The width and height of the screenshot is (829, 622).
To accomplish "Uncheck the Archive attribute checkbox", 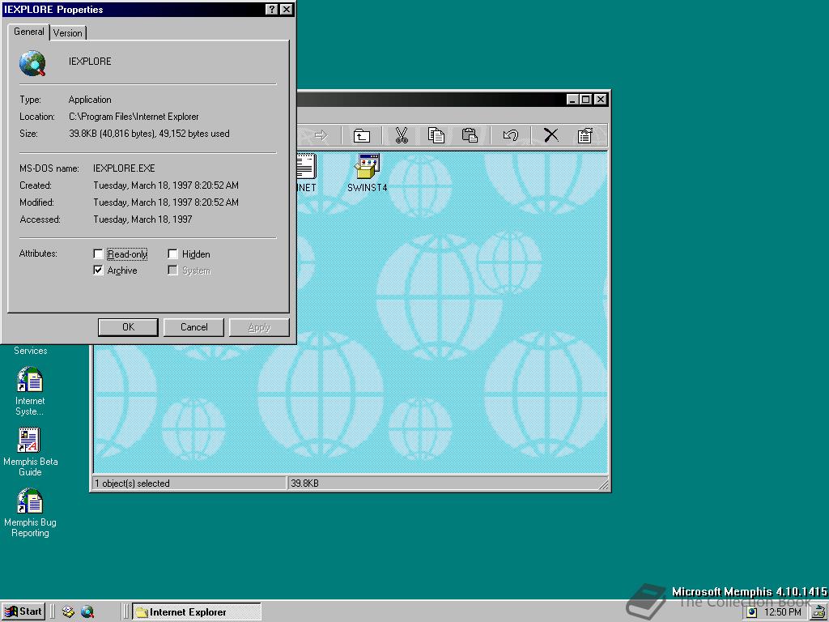I will click(x=99, y=271).
